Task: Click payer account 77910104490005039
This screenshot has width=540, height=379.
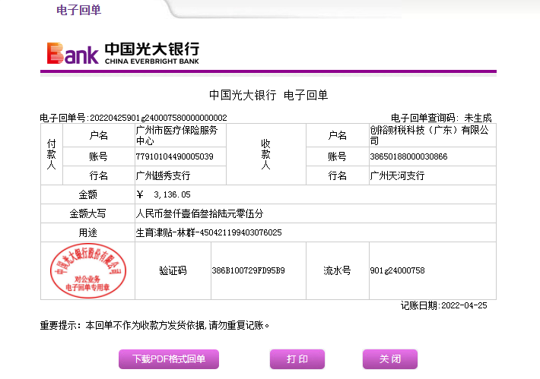Action: click(175, 156)
